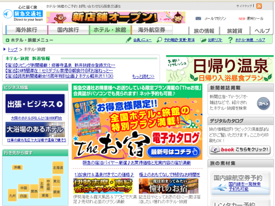The image size is (275, 206).
Task: Open the 1泊2食付&温泉付き link
Action: [104, 175]
